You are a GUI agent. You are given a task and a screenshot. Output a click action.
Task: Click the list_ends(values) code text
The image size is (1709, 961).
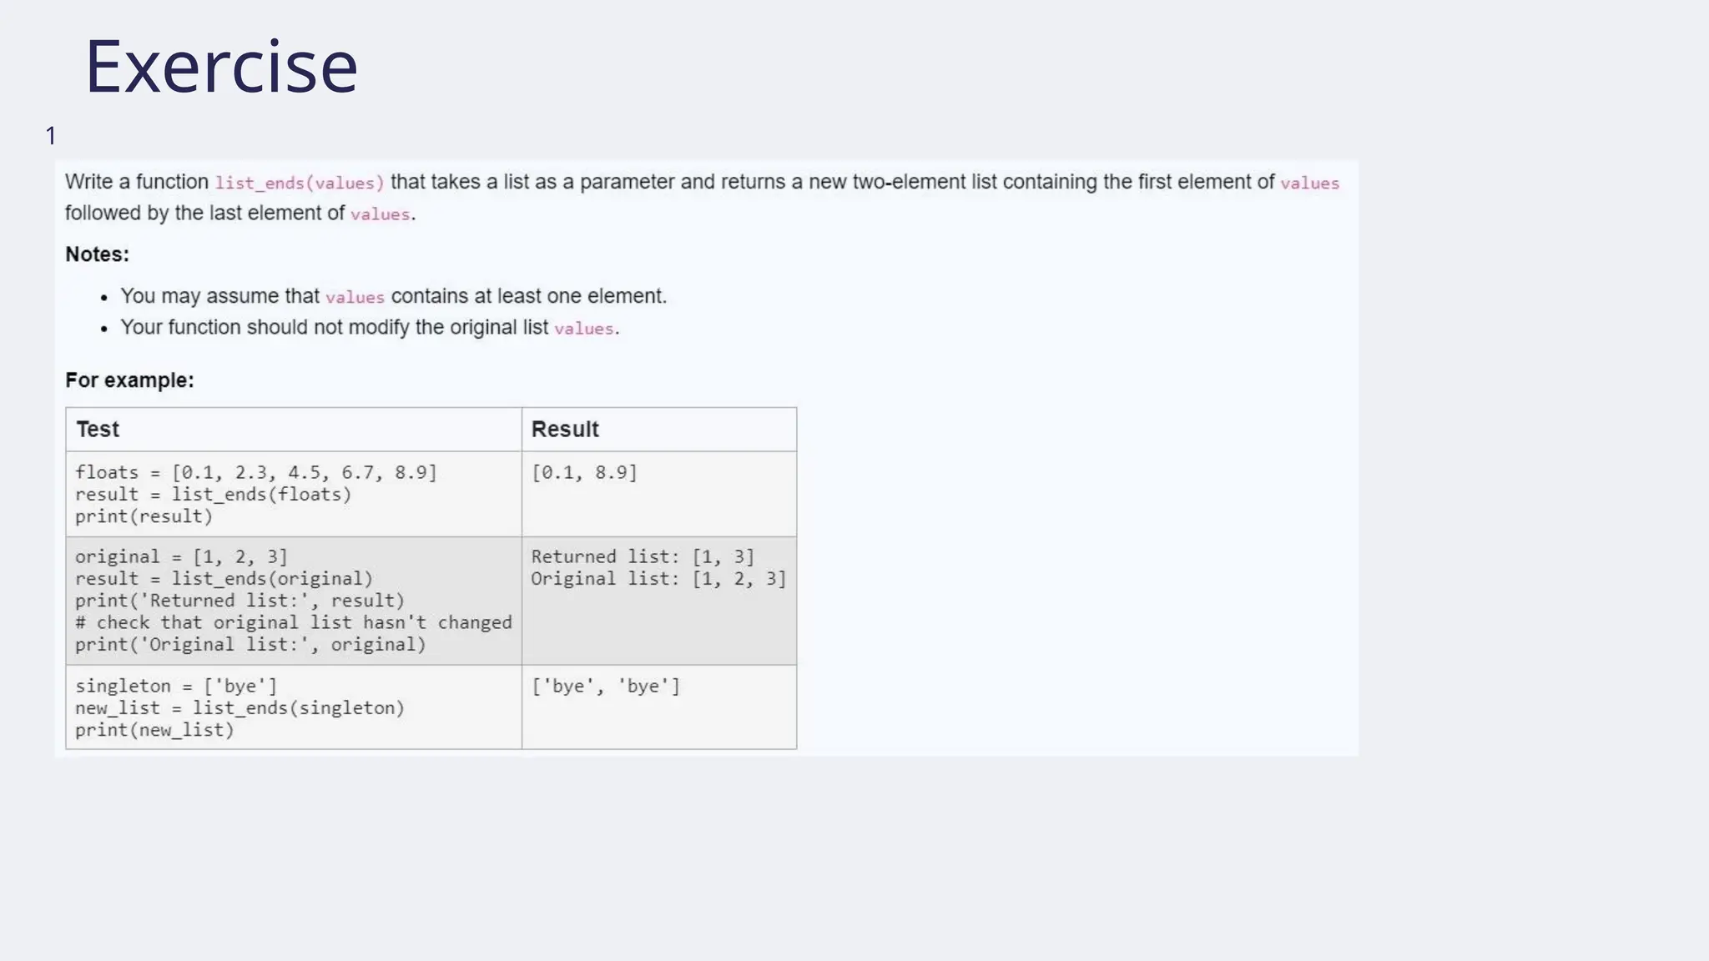pos(299,184)
